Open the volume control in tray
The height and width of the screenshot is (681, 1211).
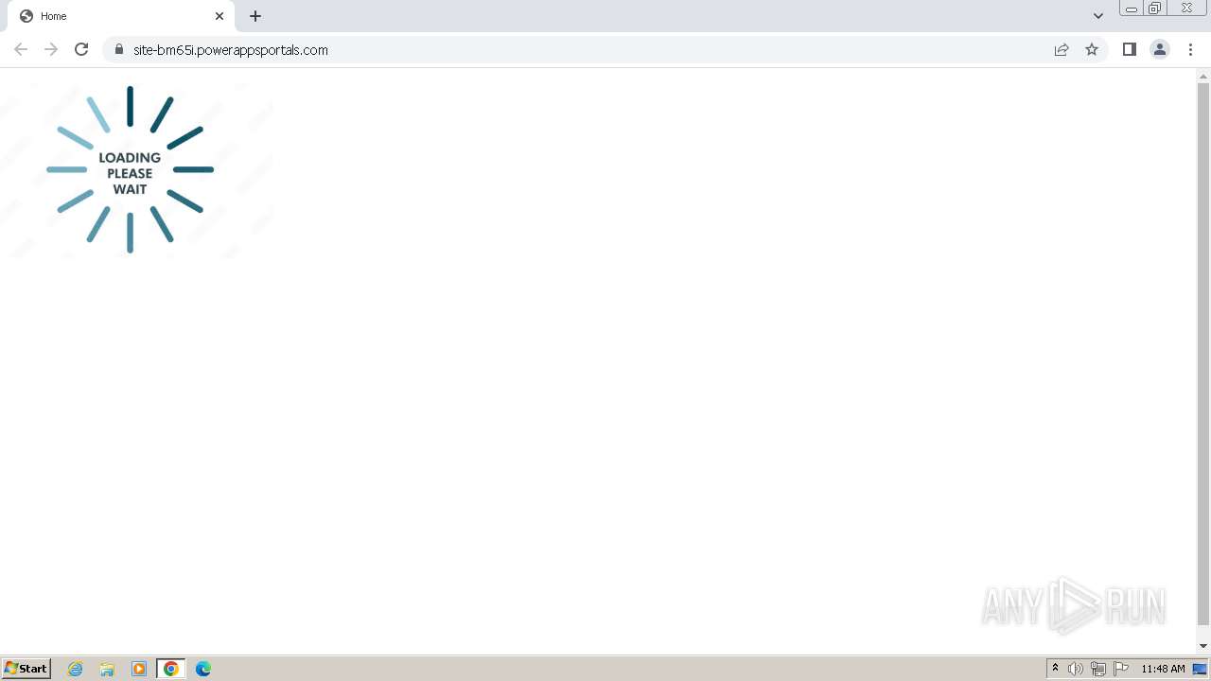click(1076, 669)
